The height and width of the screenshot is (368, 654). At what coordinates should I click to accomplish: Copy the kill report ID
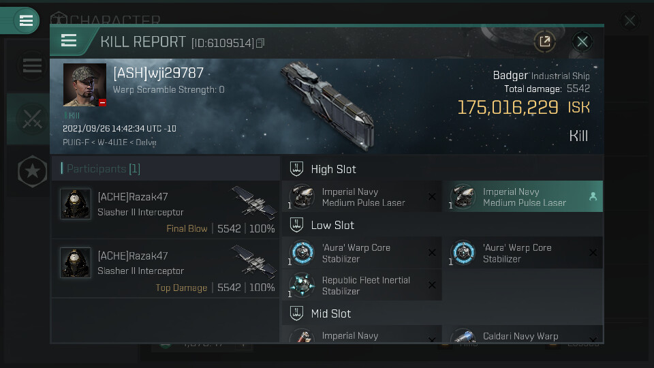tap(260, 44)
